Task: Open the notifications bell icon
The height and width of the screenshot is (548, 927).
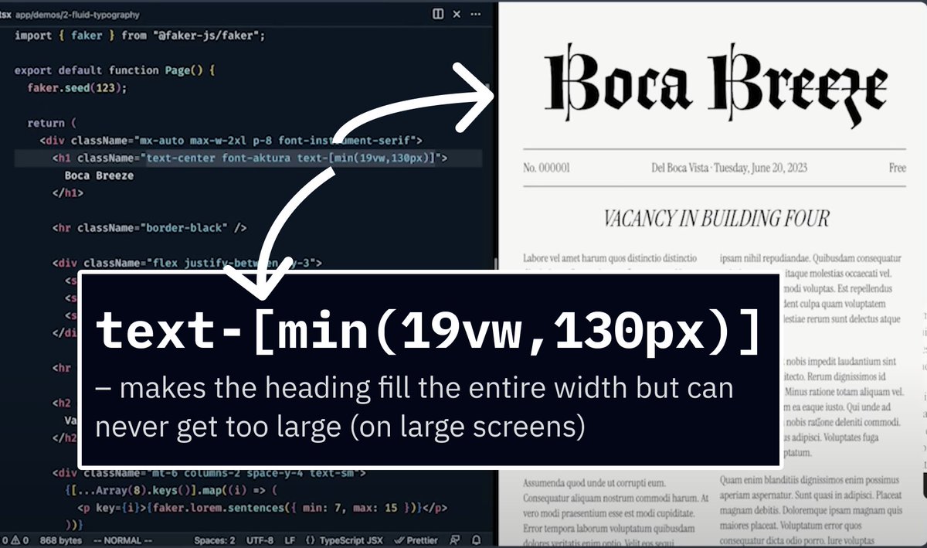Action: point(477,540)
